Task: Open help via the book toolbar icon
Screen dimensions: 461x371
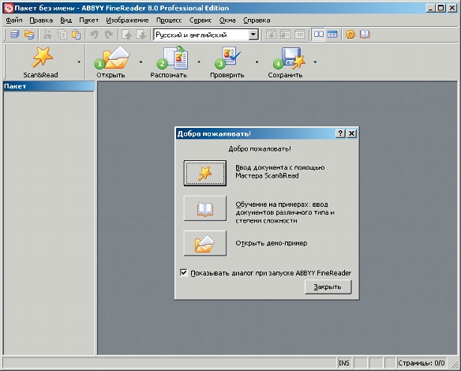Action: [x=365, y=35]
